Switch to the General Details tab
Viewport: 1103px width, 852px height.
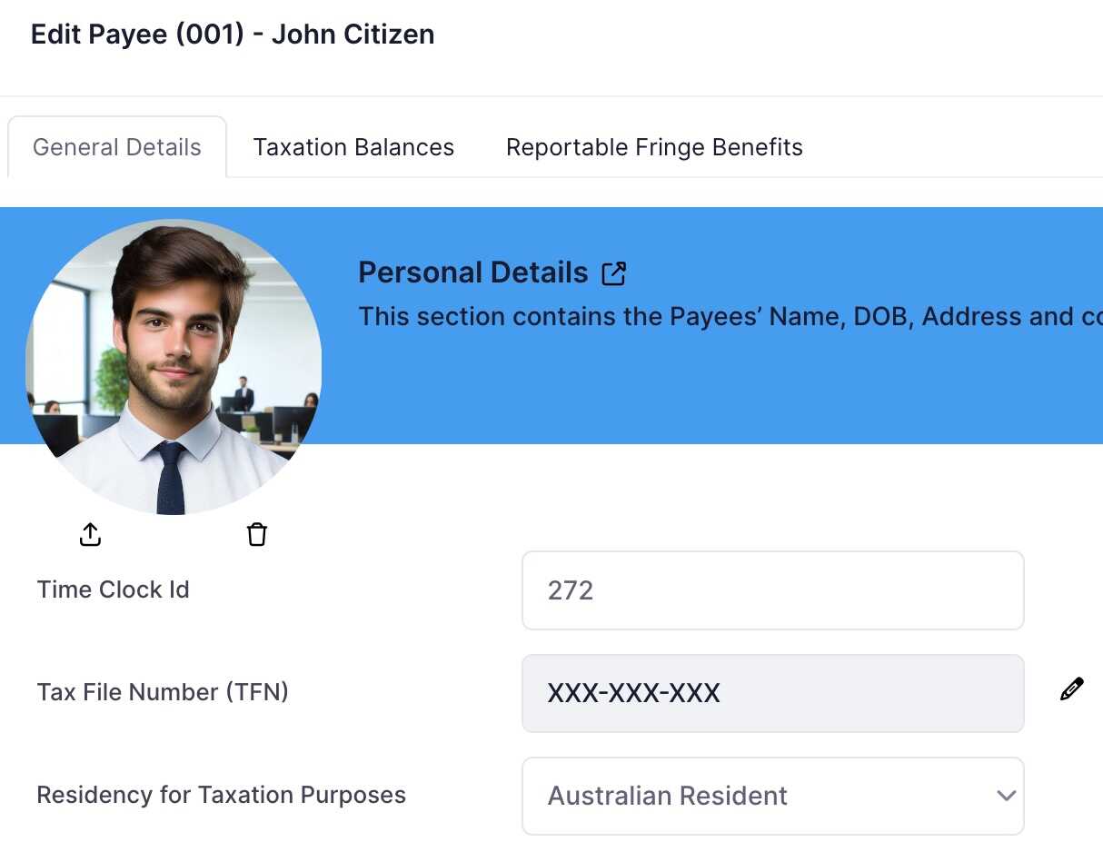click(117, 147)
